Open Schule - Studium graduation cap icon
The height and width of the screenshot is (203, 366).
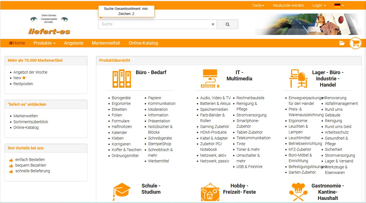pyautogui.click(x=122, y=191)
